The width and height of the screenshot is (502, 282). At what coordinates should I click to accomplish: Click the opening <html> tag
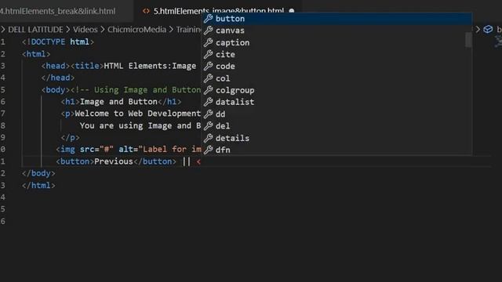[36, 54]
